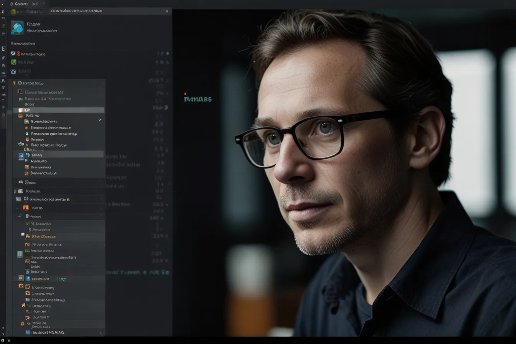Click blue icon on the bottom tree row
Image resolution: width=516 pixels, height=344 pixels.
pyautogui.click(x=28, y=332)
